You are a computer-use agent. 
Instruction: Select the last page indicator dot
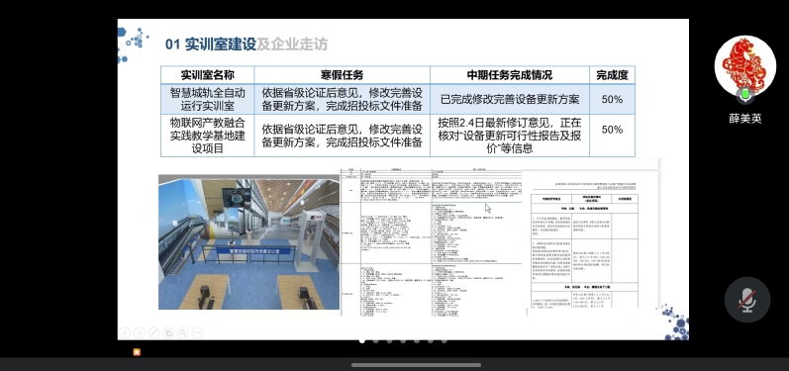coord(444,341)
